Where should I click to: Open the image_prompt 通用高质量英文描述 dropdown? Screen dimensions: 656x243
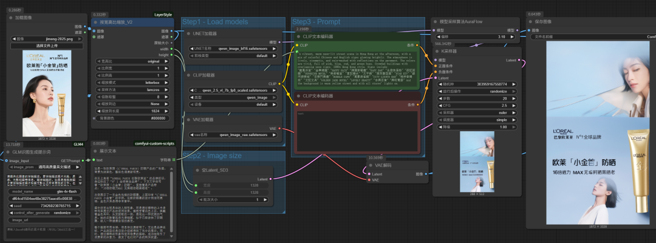point(44,167)
